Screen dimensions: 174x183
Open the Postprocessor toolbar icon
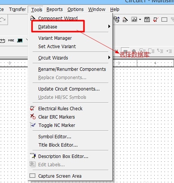[147, 20]
